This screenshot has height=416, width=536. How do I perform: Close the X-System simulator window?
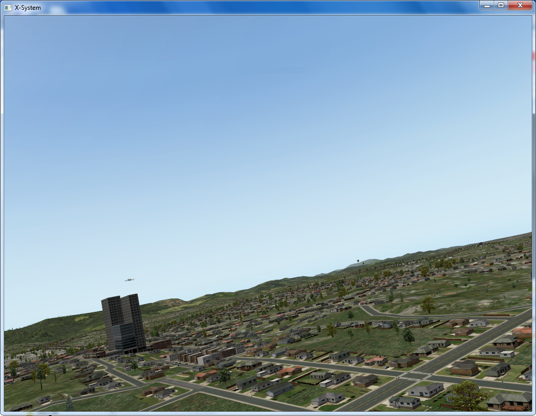tap(520, 5)
